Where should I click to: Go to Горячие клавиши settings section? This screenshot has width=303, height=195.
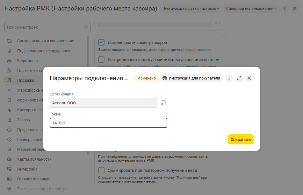(x=33, y=179)
